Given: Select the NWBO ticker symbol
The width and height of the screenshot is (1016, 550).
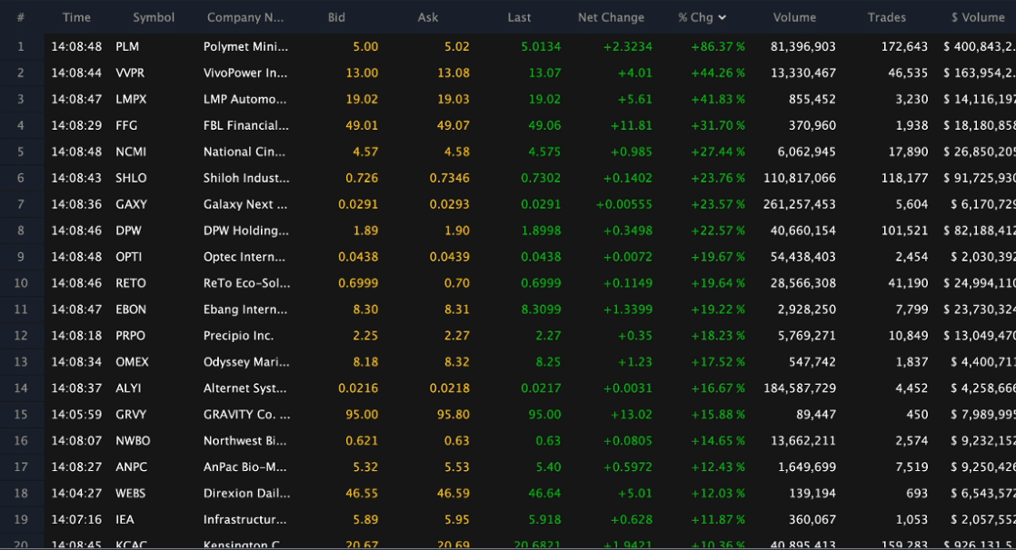Looking at the screenshot, I should [x=133, y=441].
